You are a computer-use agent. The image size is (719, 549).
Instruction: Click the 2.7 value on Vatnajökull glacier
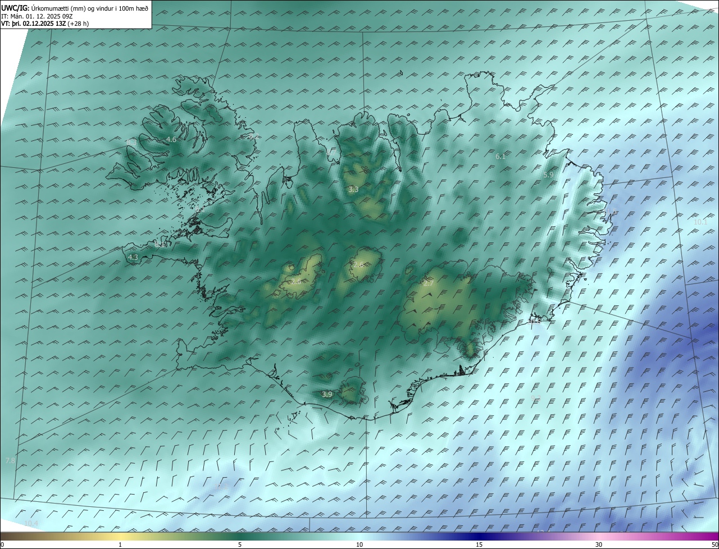pyautogui.click(x=428, y=283)
